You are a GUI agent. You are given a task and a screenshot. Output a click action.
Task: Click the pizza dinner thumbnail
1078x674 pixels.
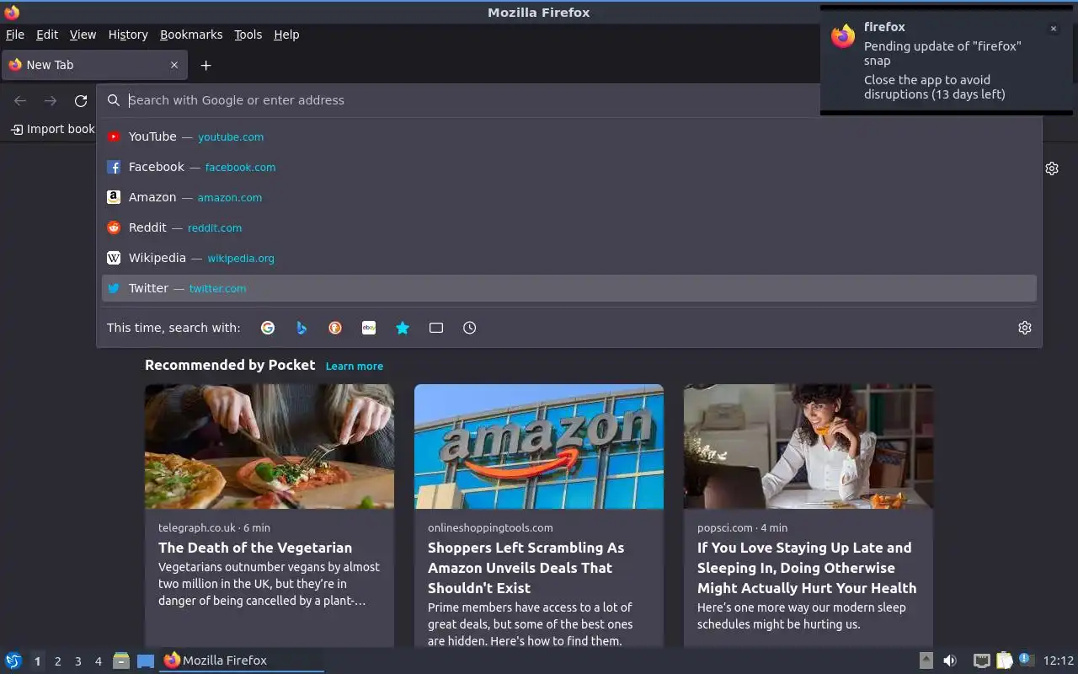(269, 447)
